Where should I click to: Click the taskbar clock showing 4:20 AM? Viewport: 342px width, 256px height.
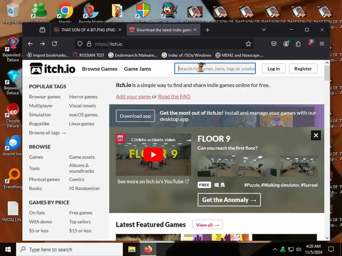click(313, 249)
